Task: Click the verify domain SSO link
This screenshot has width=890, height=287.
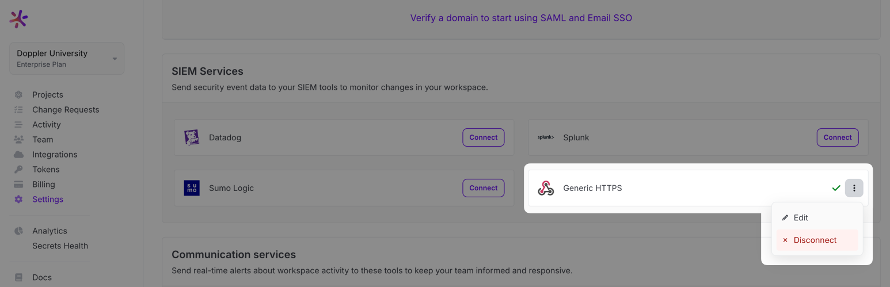Action: coord(521,18)
